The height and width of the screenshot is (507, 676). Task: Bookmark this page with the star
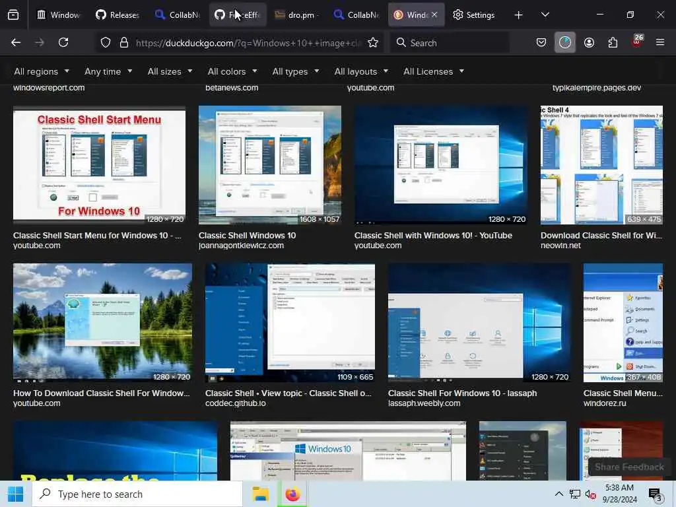tap(373, 43)
